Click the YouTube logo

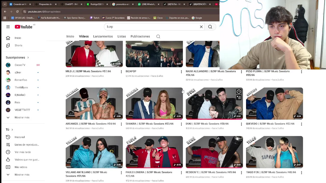23,27
